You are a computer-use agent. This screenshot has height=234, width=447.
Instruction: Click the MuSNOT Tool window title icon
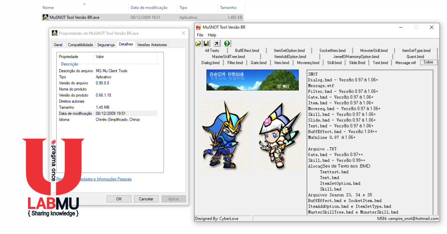(x=199, y=27)
